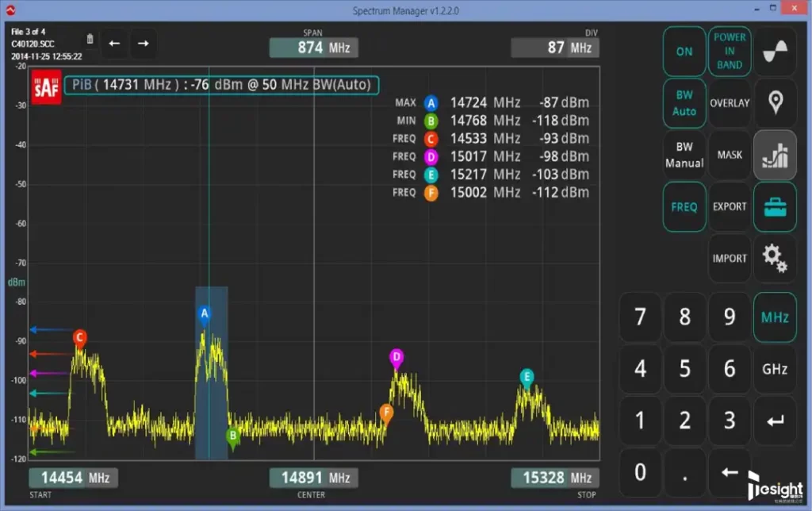Click the keypad backspace arrow key

click(730, 472)
